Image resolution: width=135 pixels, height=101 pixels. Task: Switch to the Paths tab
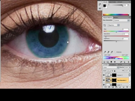tap(120, 65)
